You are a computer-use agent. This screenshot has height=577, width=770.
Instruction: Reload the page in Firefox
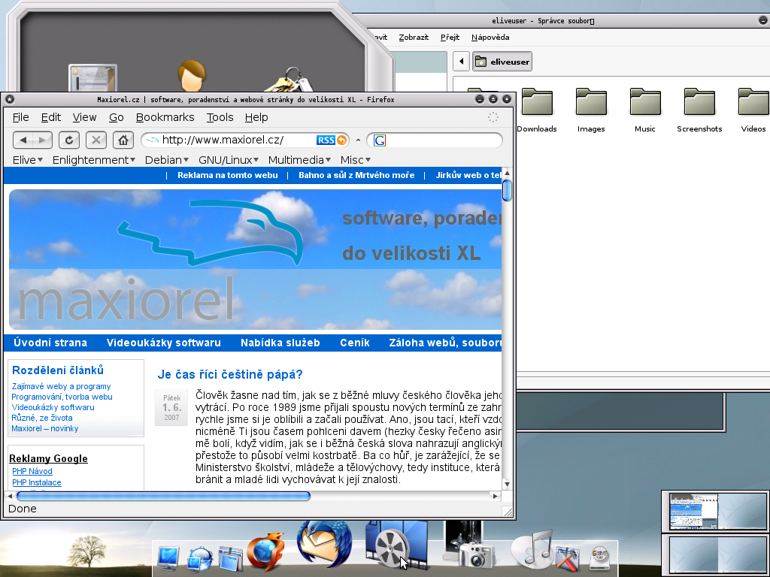[x=69, y=140]
